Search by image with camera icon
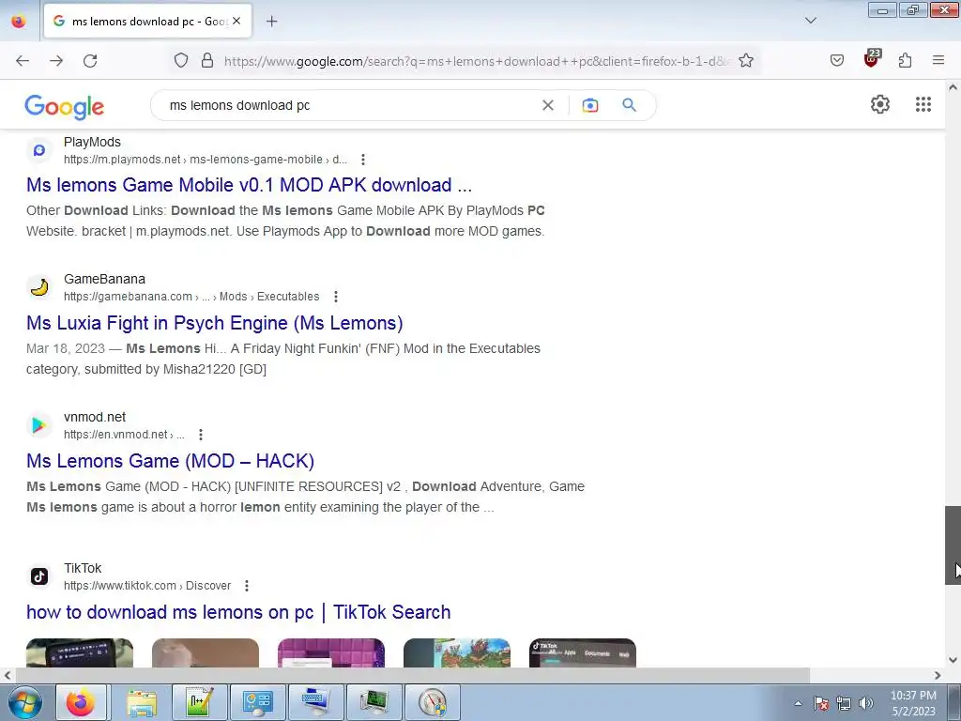 (x=590, y=105)
